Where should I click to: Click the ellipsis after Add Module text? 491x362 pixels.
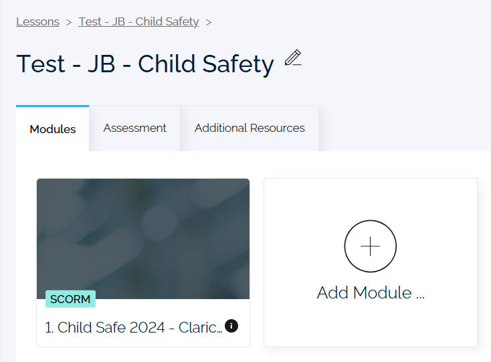(420, 296)
